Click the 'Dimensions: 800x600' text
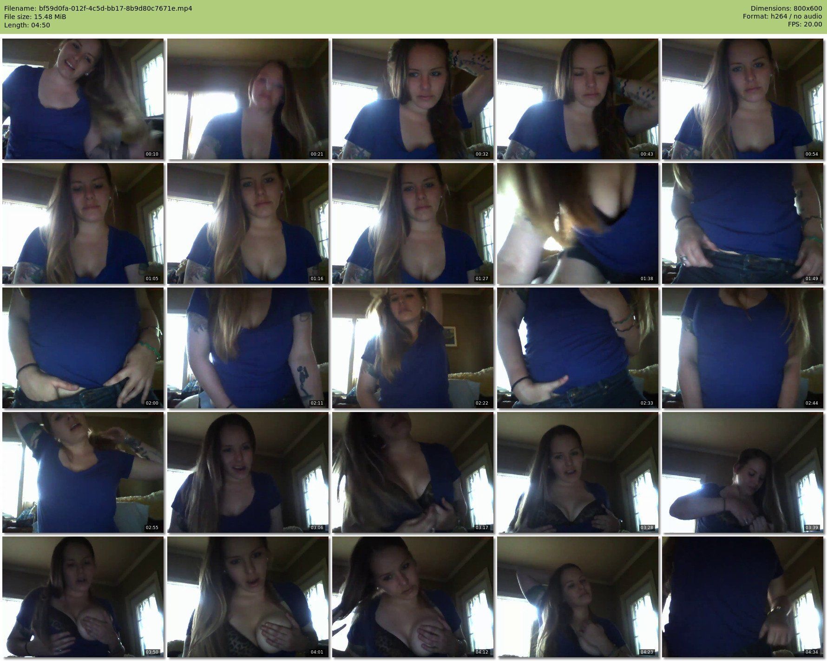Image resolution: width=827 pixels, height=661 pixels. 786,8
